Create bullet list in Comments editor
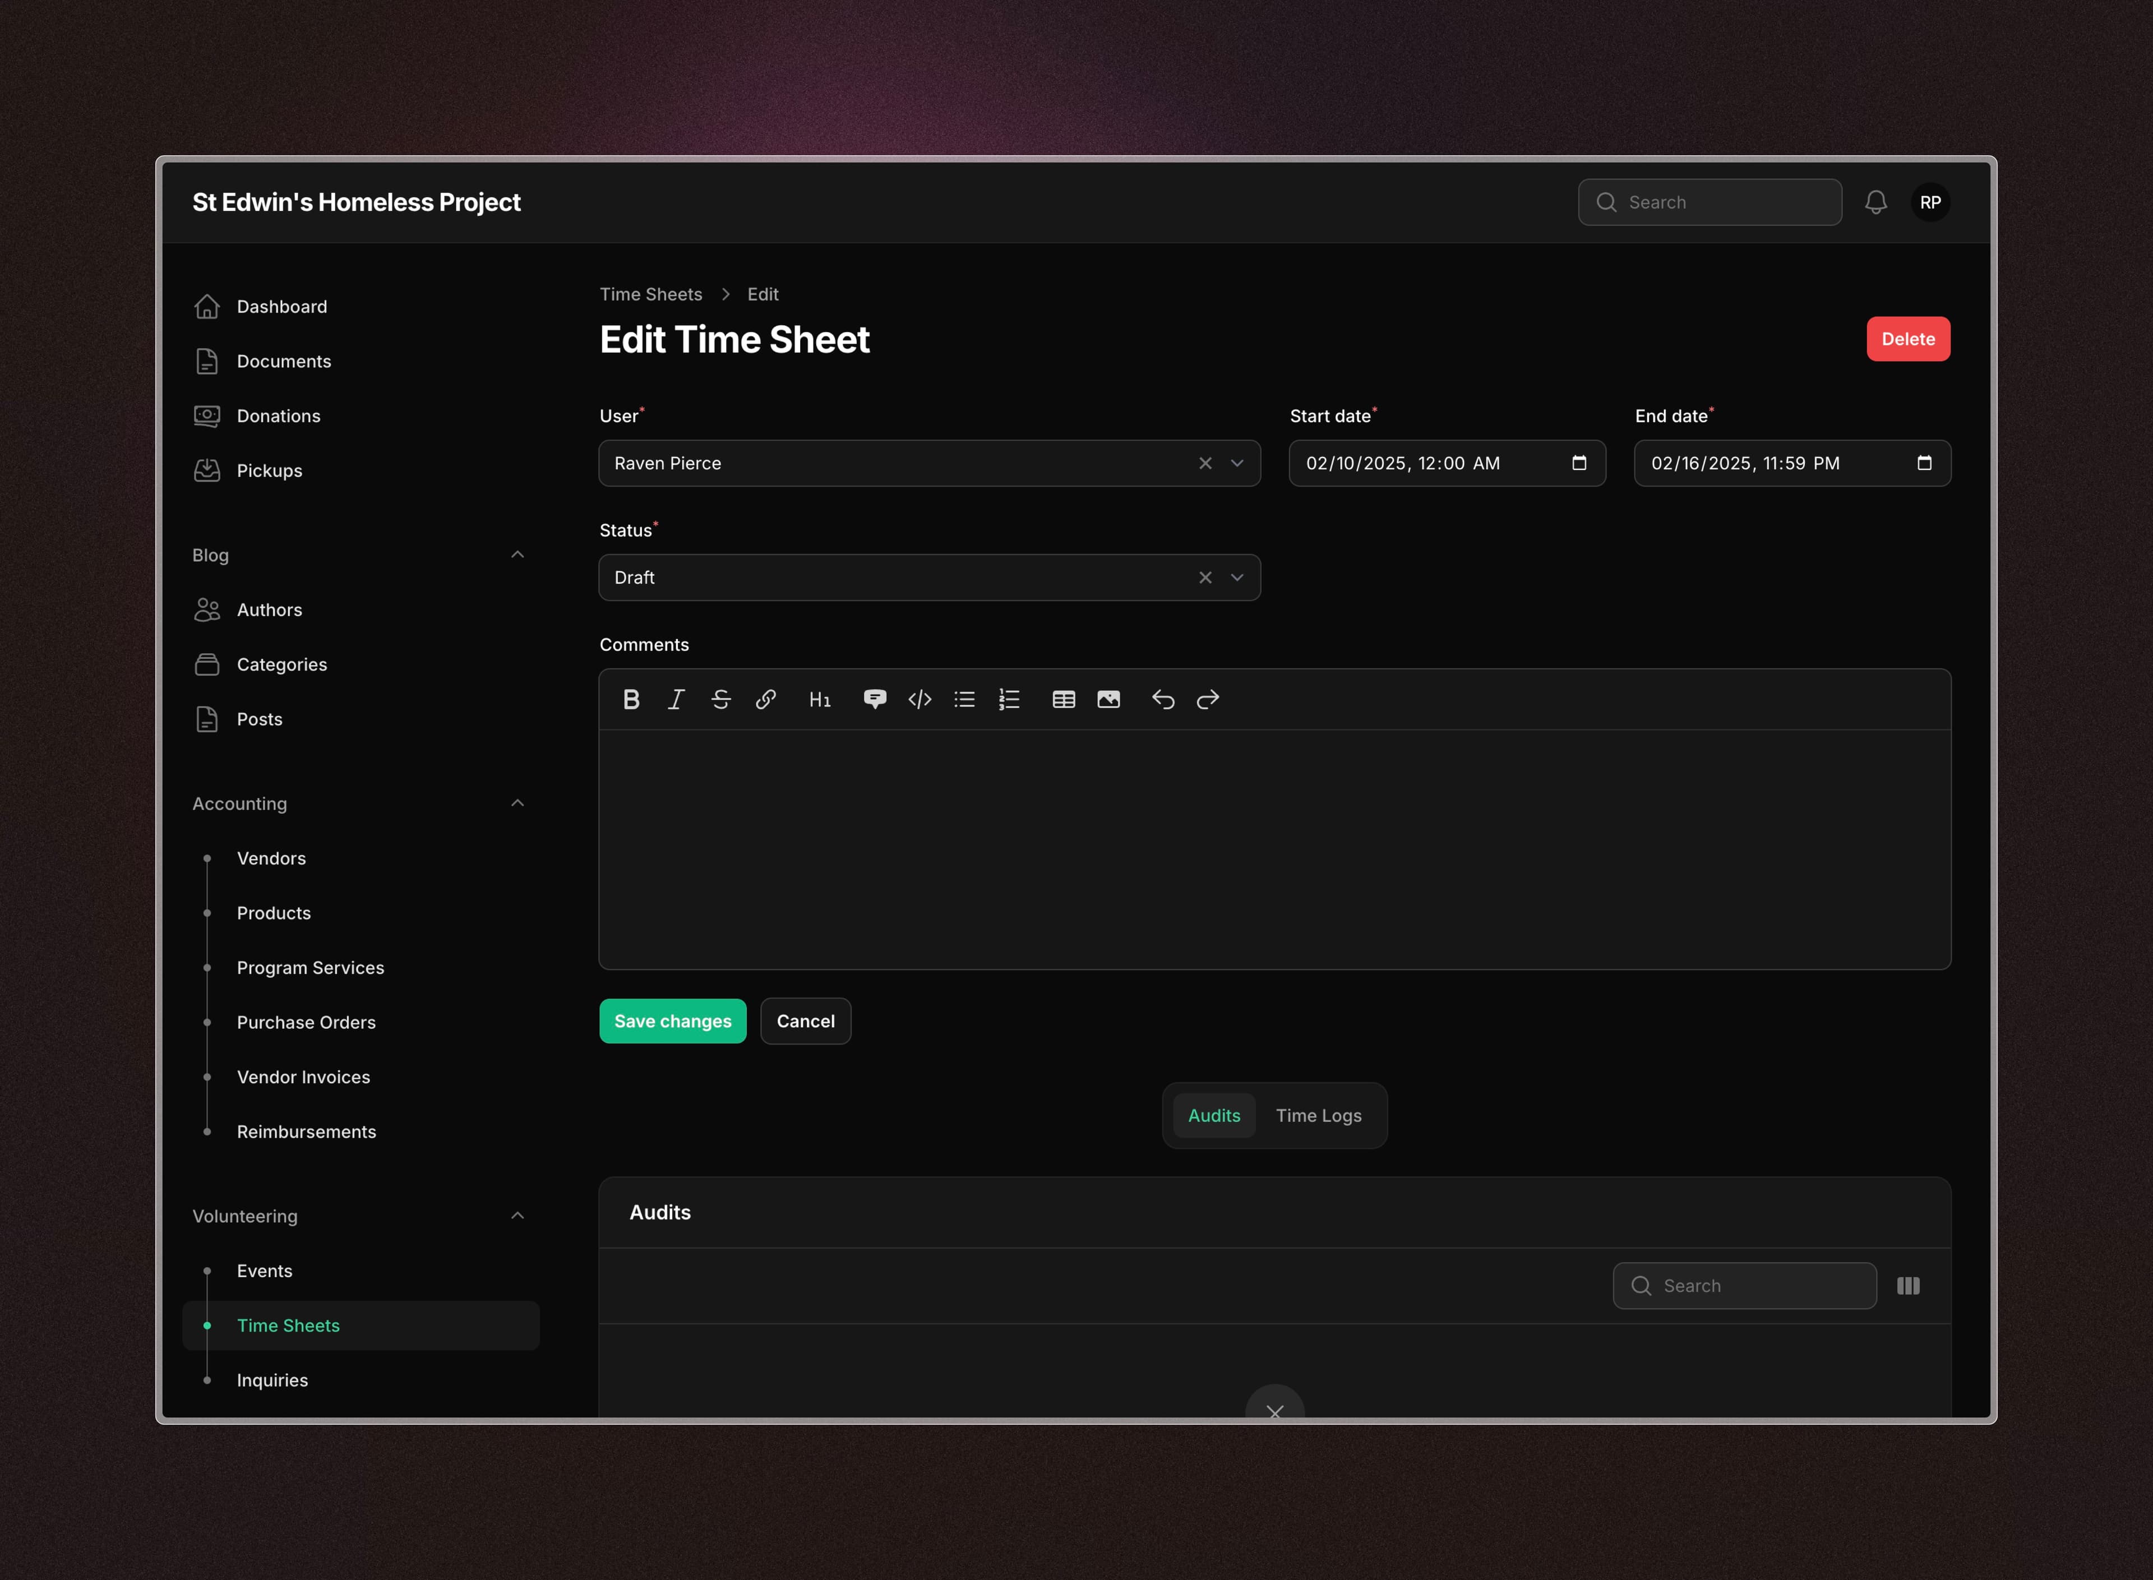2153x1580 pixels. [x=964, y=699]
